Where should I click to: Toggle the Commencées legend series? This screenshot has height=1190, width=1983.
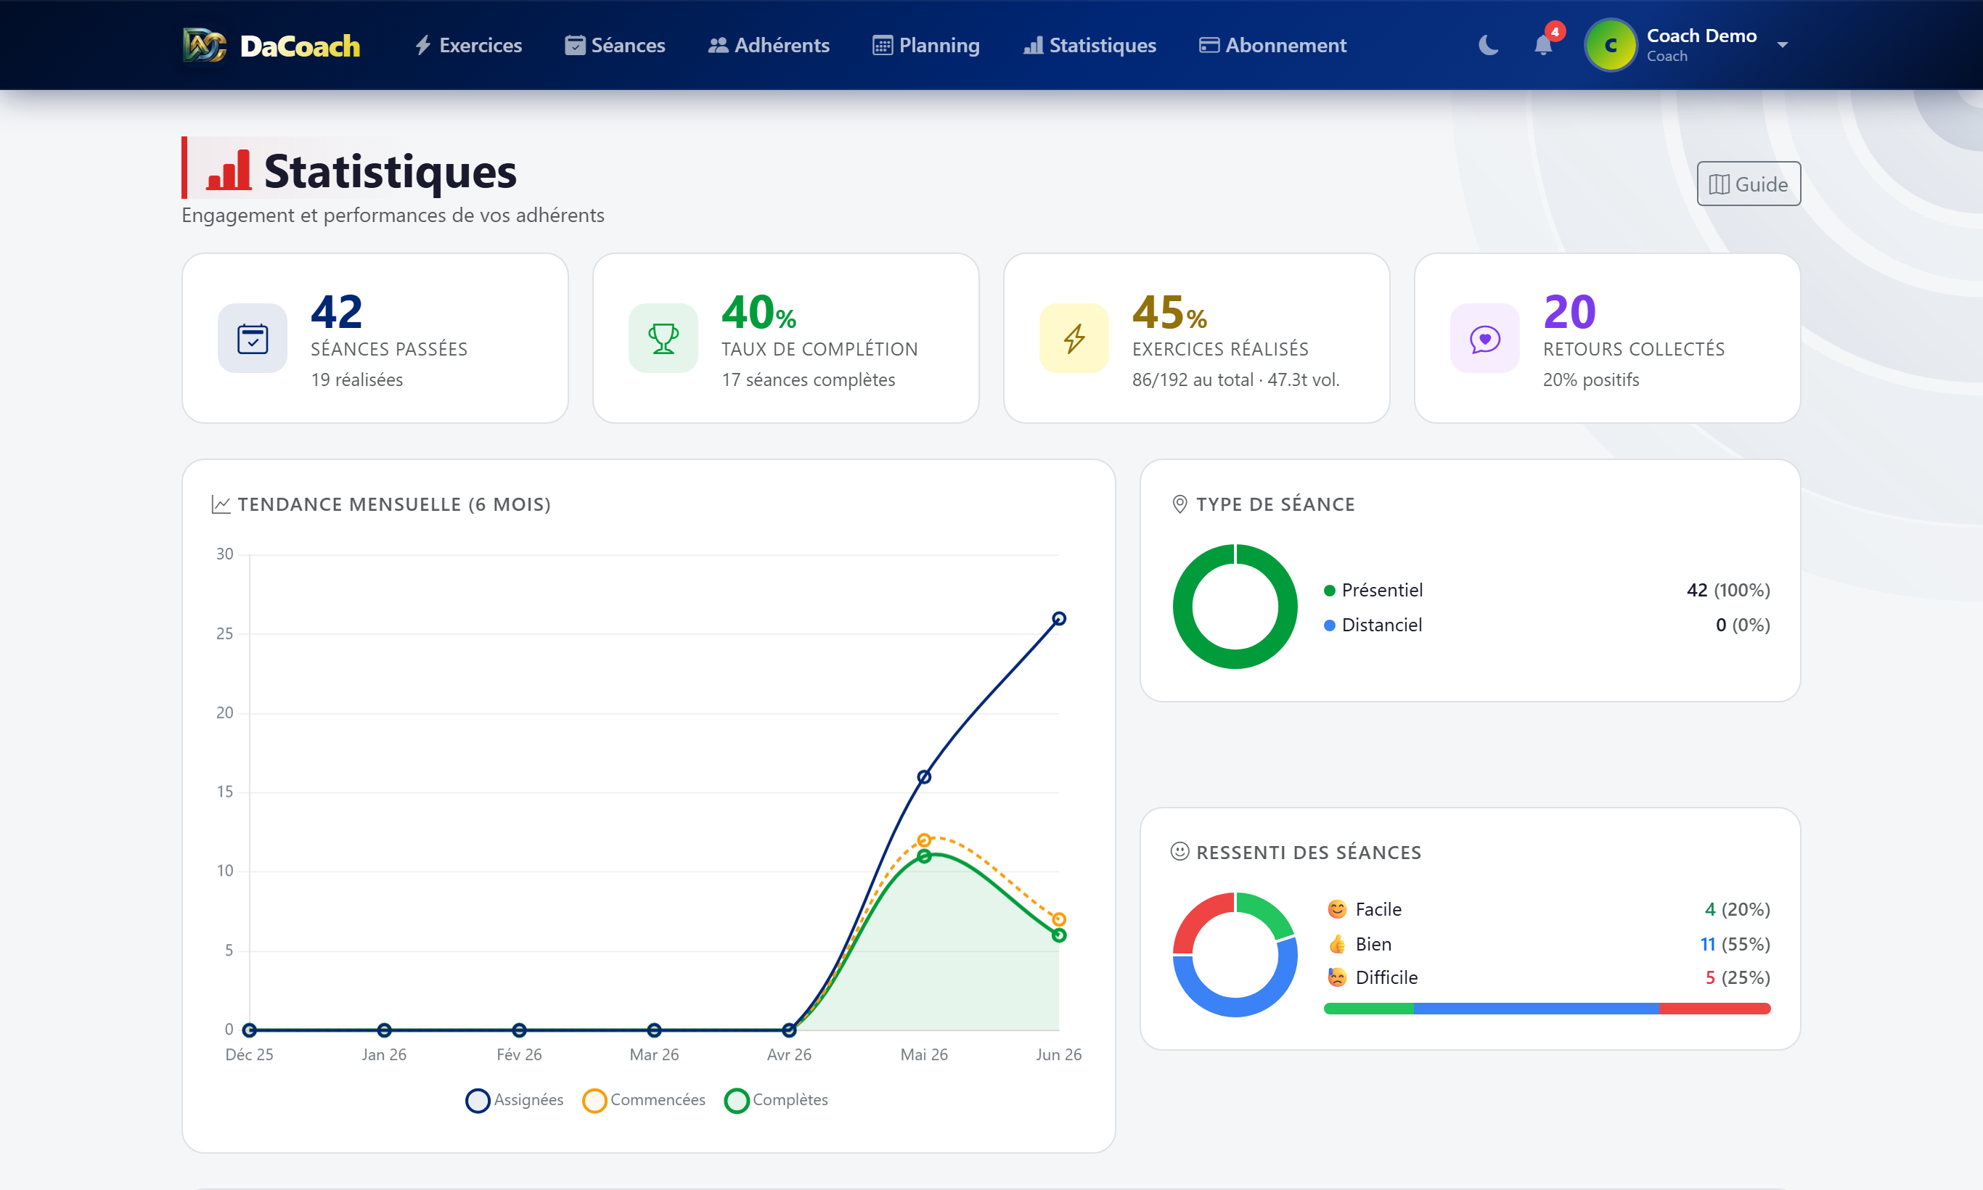(644, 1100)
